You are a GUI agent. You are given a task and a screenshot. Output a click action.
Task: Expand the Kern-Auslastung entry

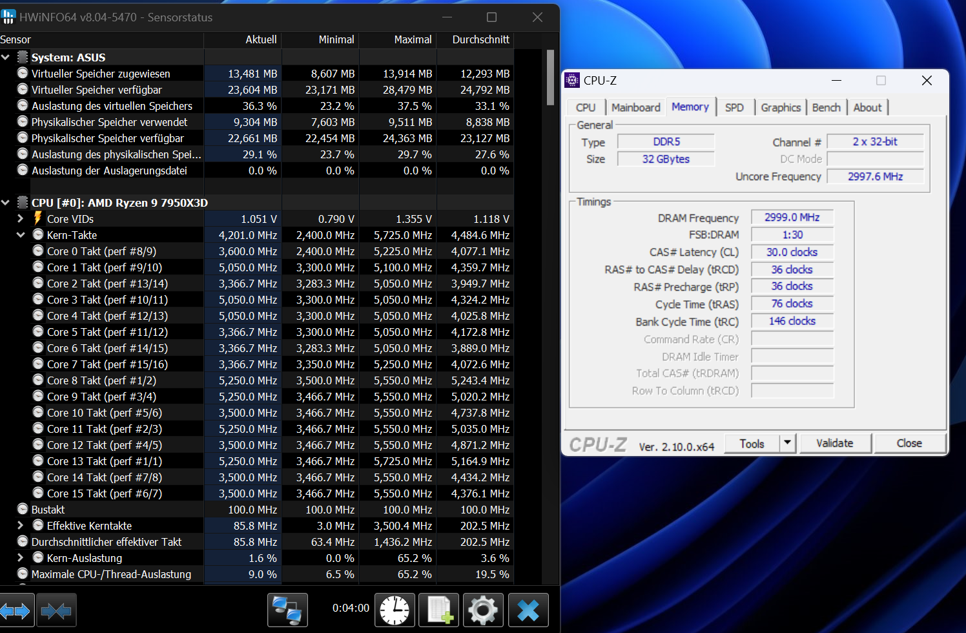pos(20,557)
